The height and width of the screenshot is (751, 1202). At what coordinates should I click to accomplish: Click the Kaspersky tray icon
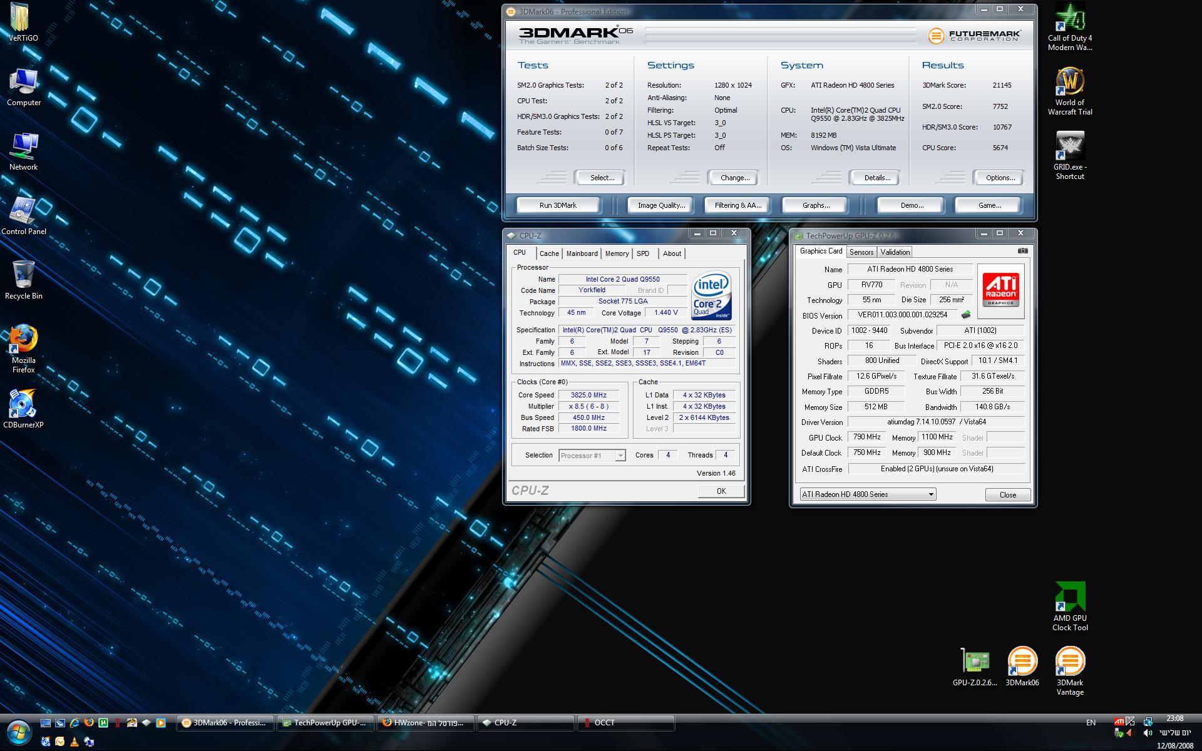[x=1130, y=721]
